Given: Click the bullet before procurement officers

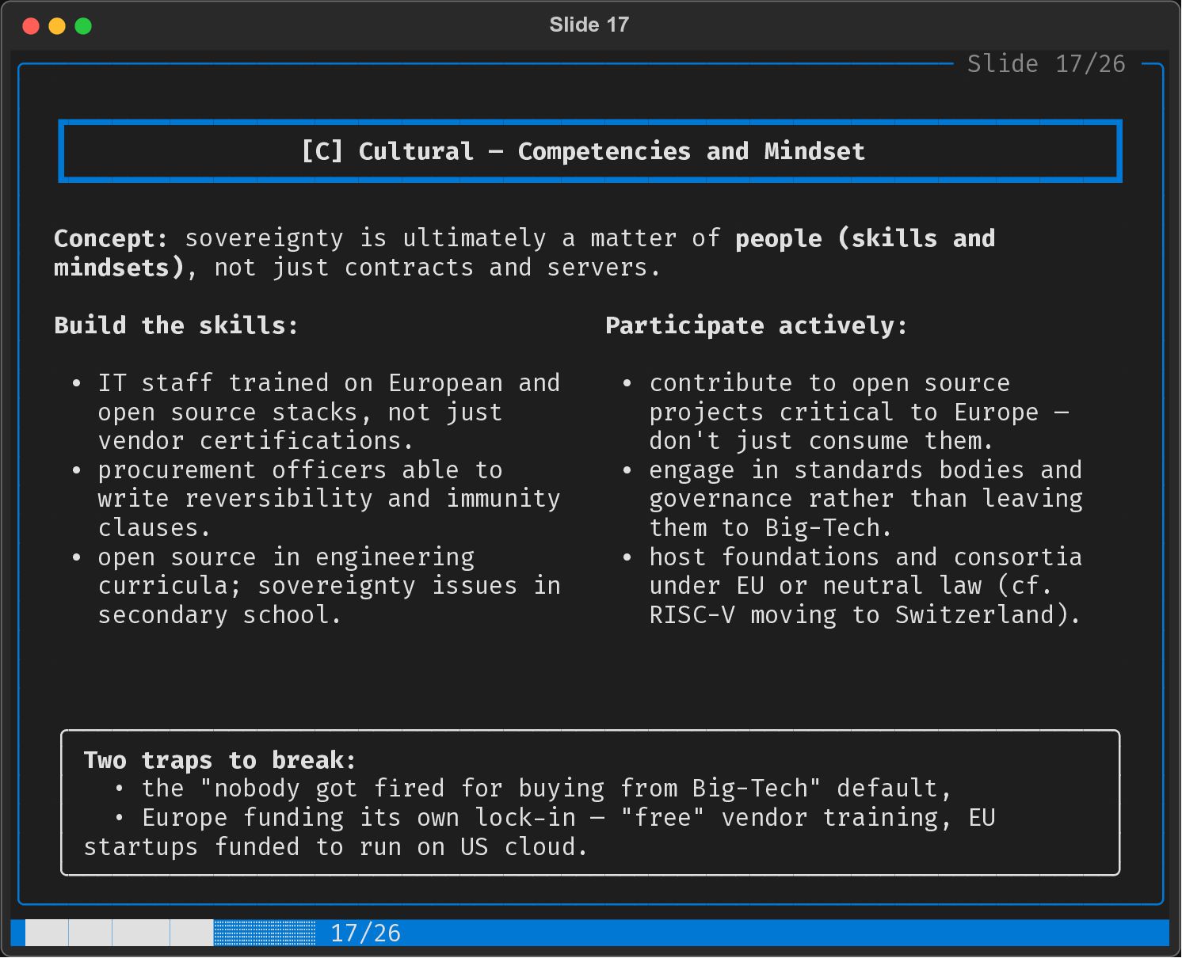Looking at the screenshot, I should 76,470.
